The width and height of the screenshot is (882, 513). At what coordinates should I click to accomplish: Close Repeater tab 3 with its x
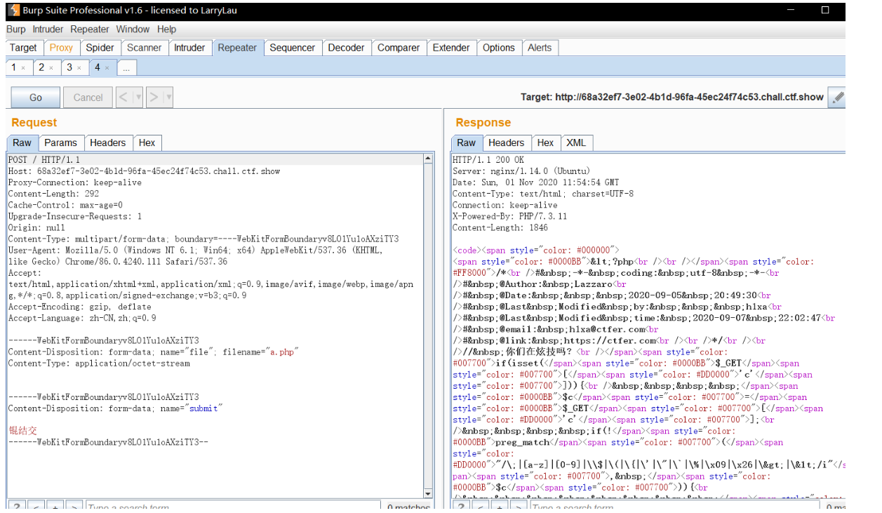[79, 68]
